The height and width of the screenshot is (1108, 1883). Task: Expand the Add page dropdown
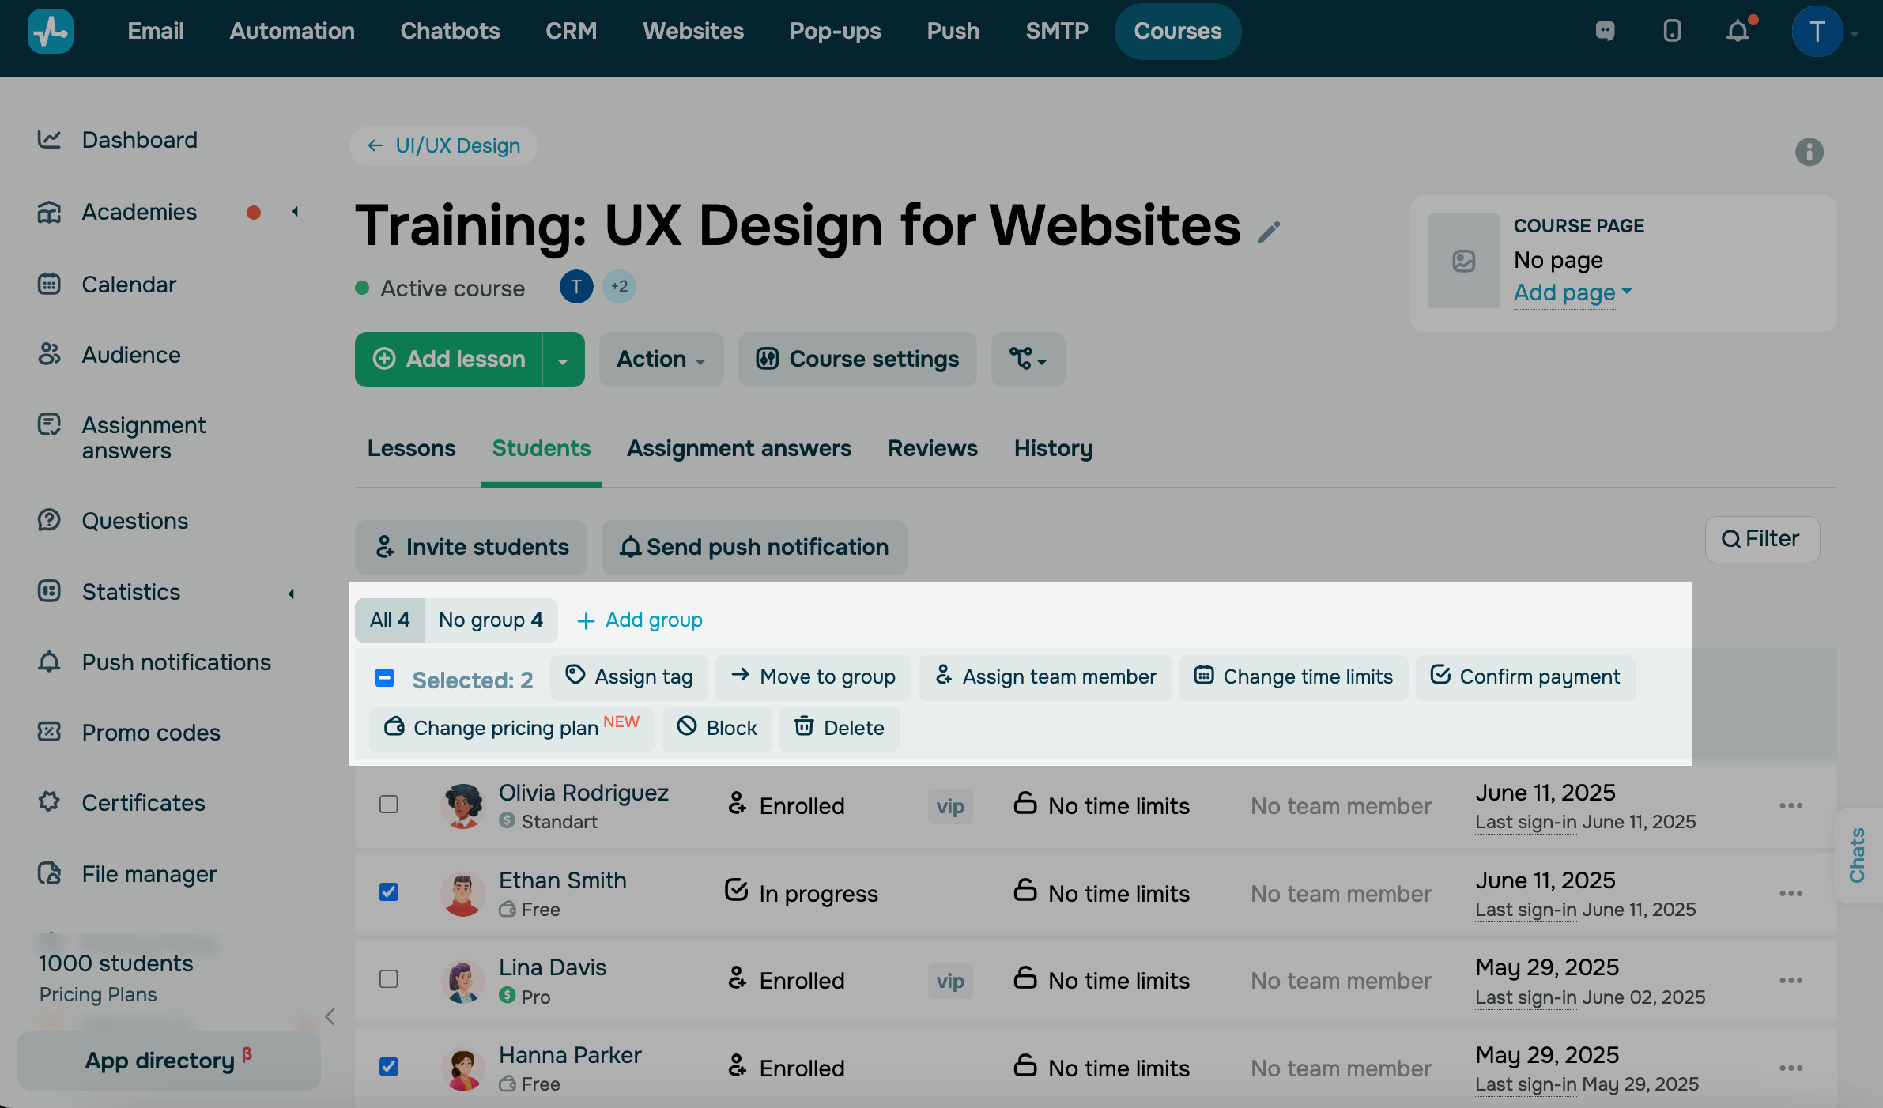[1572, 292]
